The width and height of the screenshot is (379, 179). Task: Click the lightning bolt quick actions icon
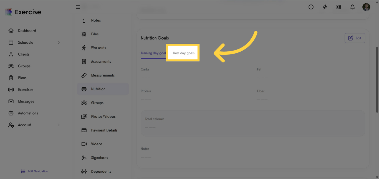tap(325, 7)
